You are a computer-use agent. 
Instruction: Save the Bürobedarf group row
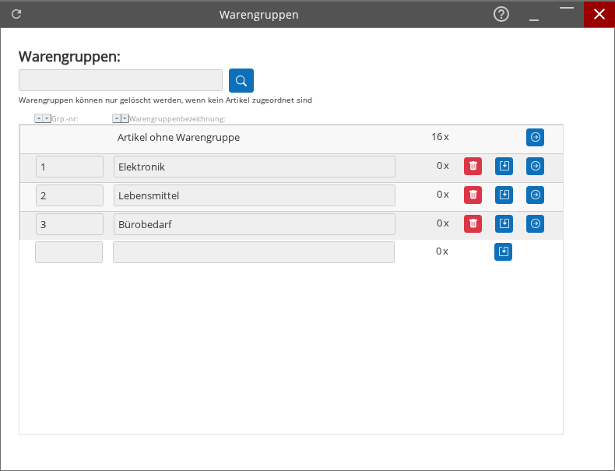tap(504, 223)
